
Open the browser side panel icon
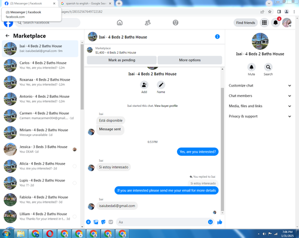(279, 12)
